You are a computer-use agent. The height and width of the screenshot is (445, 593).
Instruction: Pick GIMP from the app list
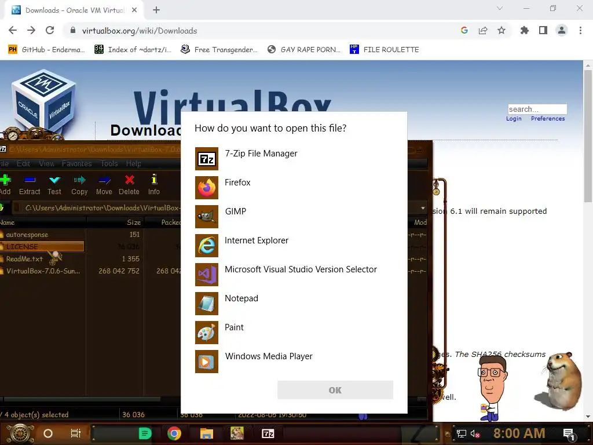[x=294, y=217]
